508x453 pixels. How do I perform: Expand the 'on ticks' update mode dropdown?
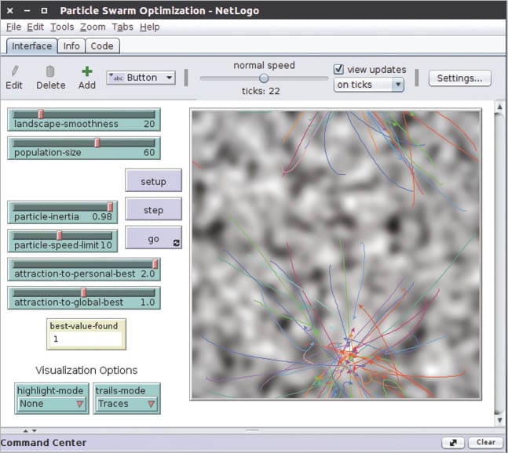point(369,85)
